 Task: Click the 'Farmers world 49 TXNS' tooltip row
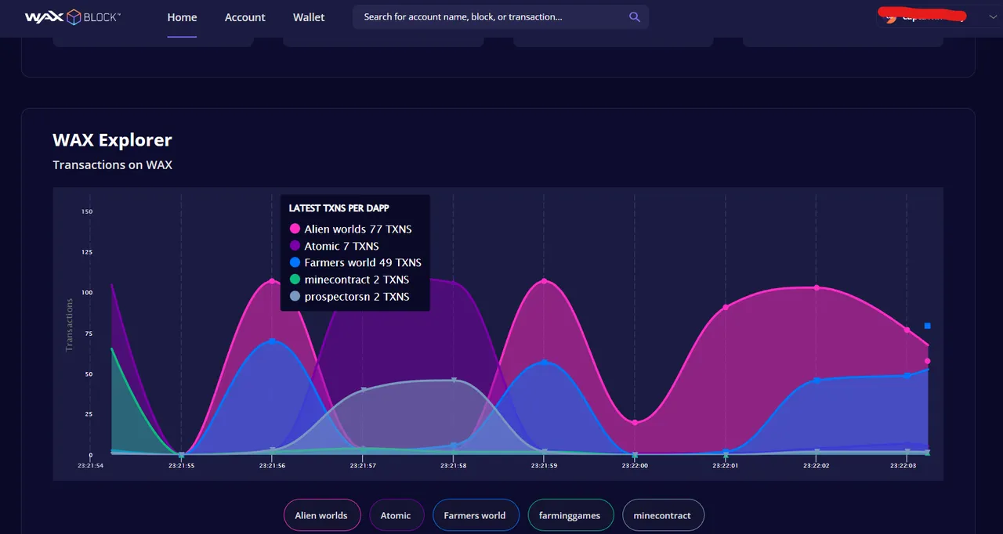click(x=355, y=262)
